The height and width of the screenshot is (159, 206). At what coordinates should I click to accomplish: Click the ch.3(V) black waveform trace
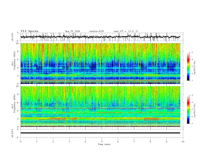pos(100,133)
